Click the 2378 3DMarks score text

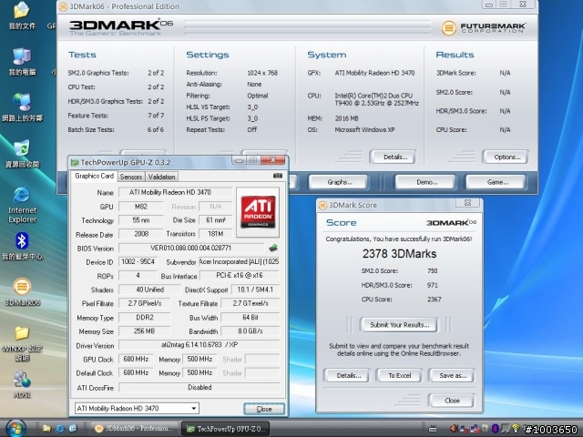399,254
